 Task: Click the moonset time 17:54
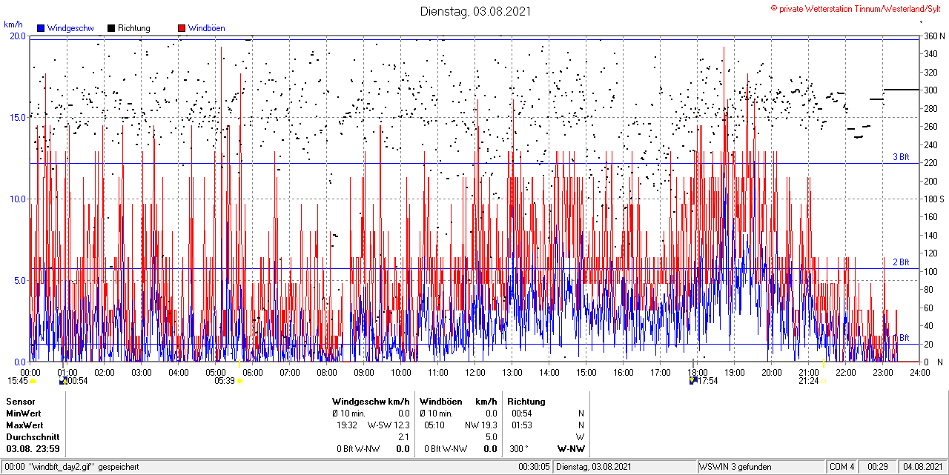(x=708, y=381)
